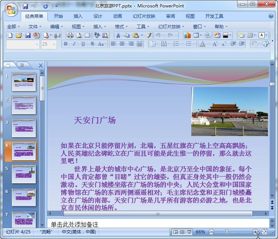Switch to Normal view in status bar
The image size is (278, 239).
coord(175,232)
